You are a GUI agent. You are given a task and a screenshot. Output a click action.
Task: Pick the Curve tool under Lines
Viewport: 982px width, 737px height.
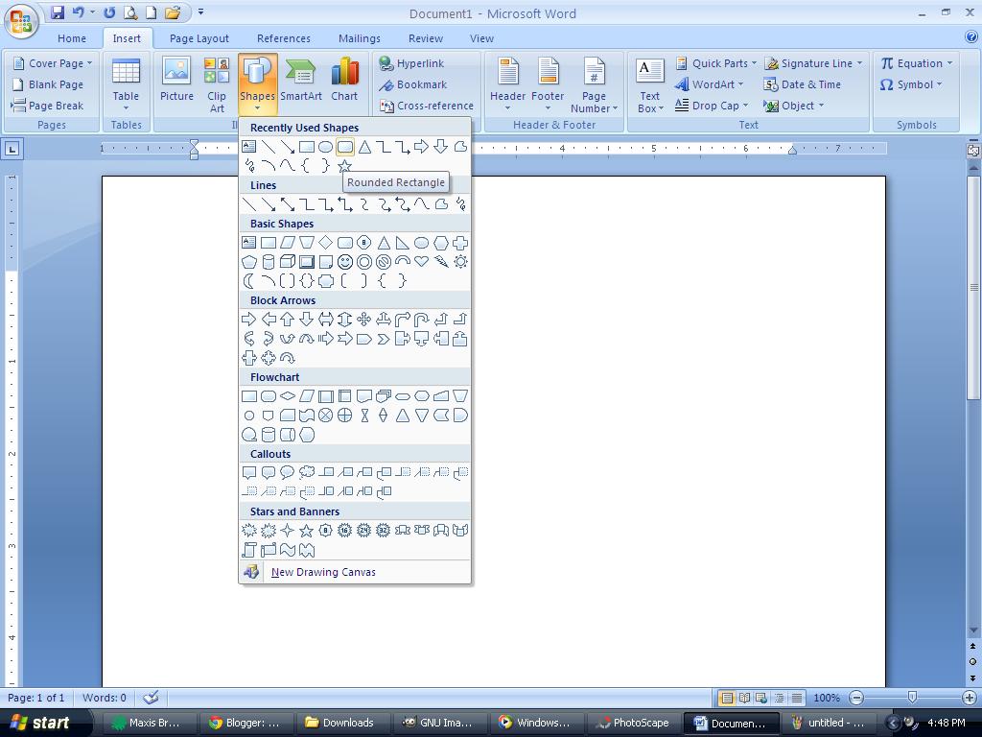coord(422,204)
